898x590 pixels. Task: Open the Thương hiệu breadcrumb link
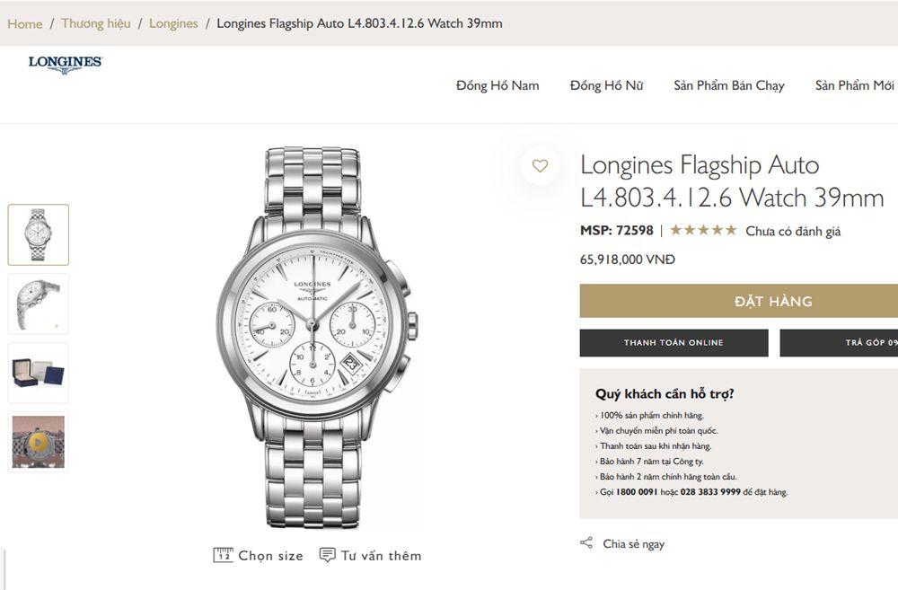click(95, 23)
